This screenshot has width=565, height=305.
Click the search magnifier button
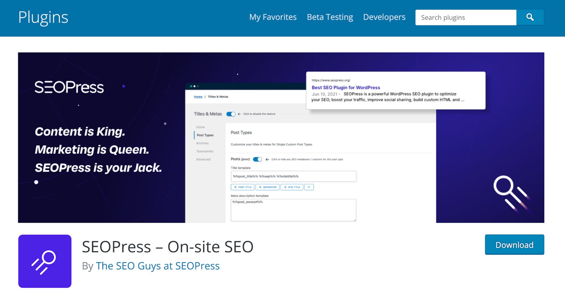click(530, 17)
